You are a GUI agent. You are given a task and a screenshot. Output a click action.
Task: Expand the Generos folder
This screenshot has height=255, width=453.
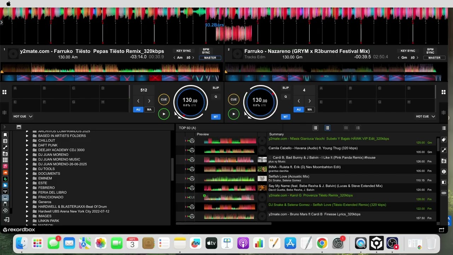[x=27, y=202]
